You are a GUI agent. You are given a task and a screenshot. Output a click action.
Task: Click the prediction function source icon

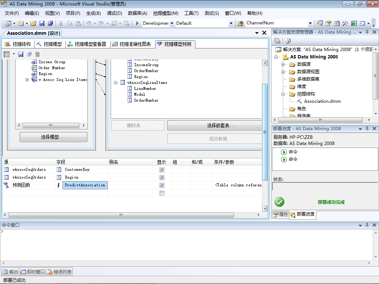(x=6, y=185)
